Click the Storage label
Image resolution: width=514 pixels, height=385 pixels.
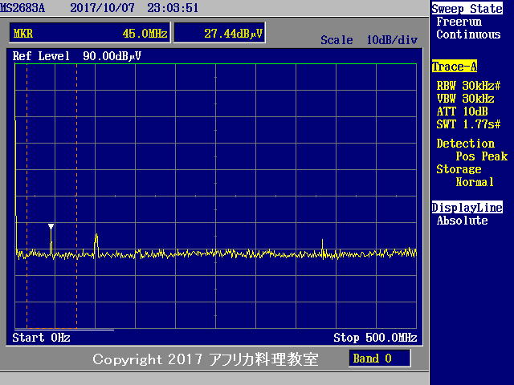click(x=459, y=169)
